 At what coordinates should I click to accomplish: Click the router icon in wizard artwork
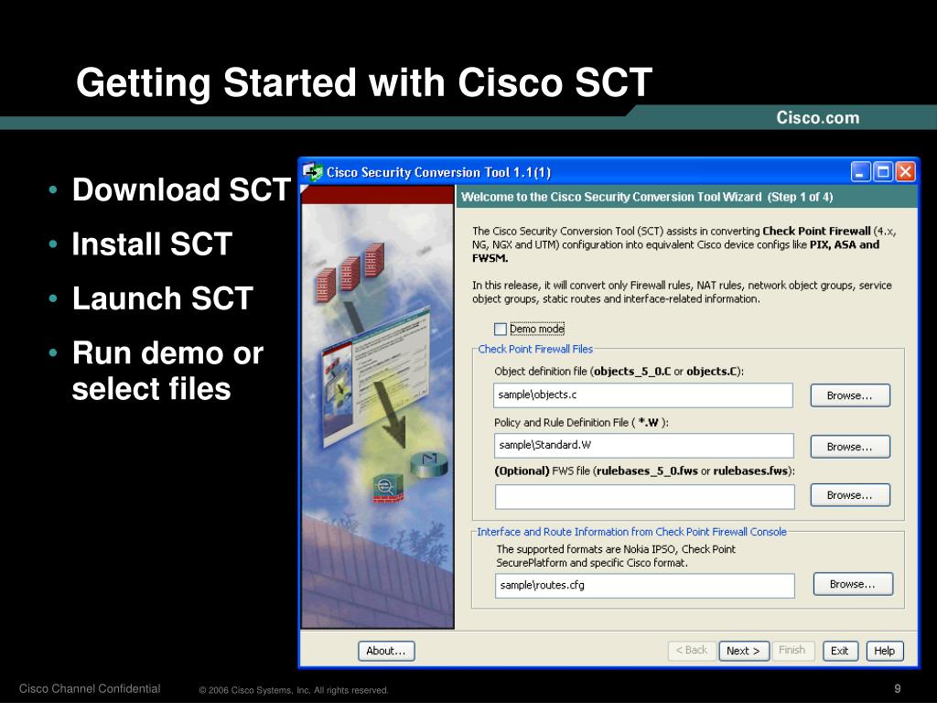click(428, 464)
